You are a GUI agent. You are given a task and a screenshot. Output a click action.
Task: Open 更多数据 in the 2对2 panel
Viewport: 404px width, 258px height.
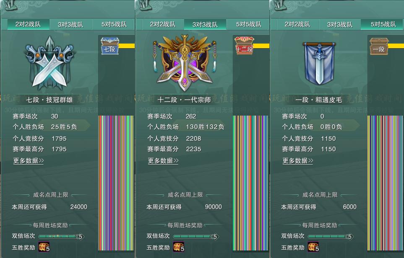[29, 161]
